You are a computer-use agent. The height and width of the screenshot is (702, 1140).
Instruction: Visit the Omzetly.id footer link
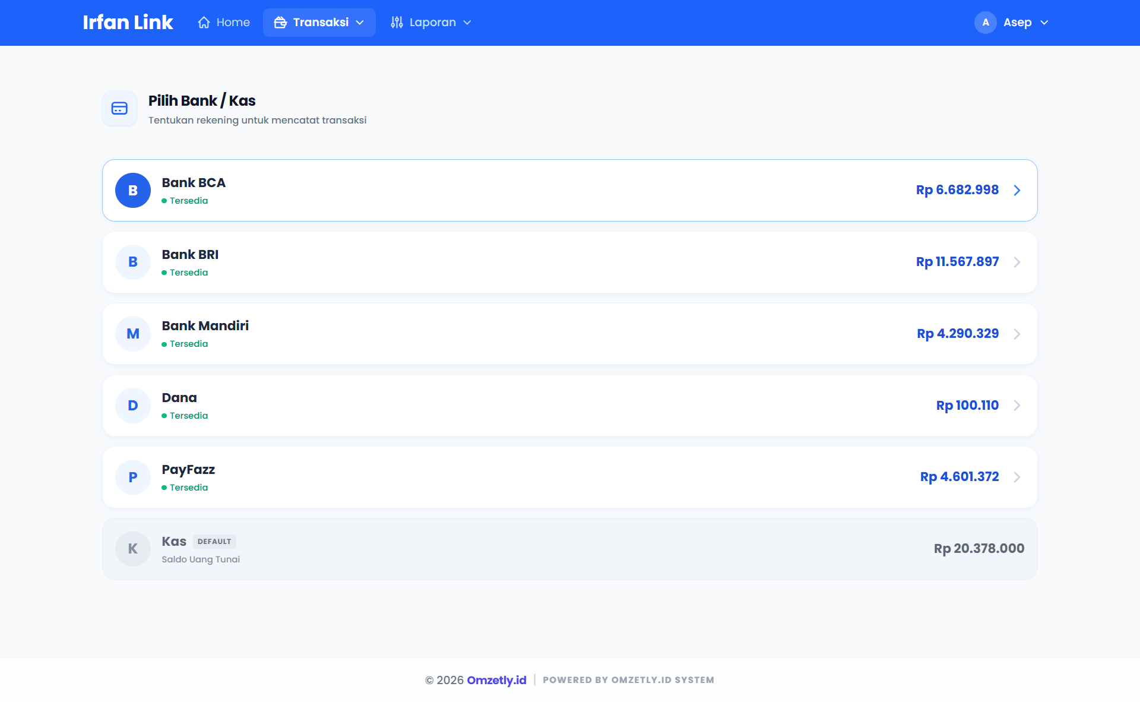496,680
